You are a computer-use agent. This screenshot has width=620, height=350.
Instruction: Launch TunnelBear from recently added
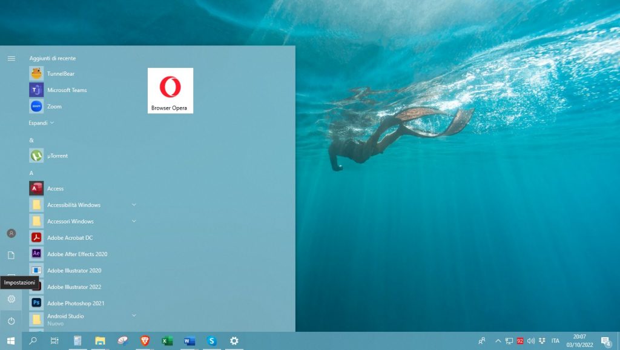coord(61,74)
